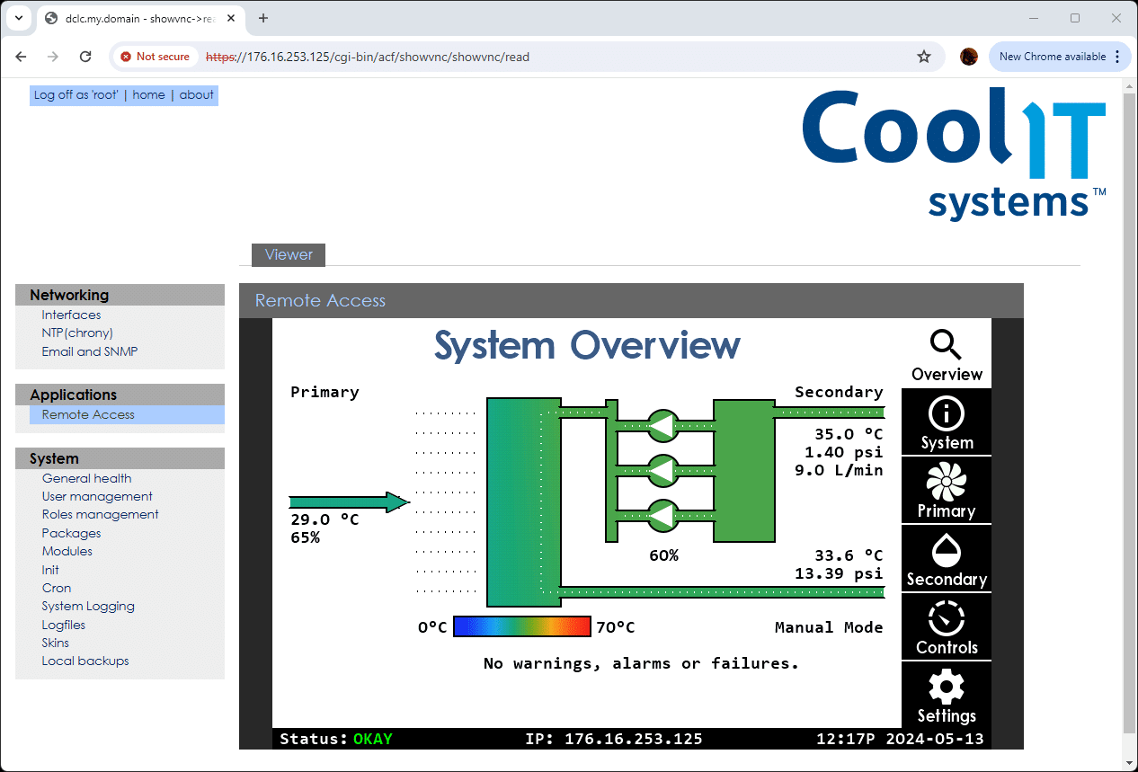Screen dimensions: 1138x772
Task: Click the IP: 176.16.253.125 status text
Action: pos(614,739)
